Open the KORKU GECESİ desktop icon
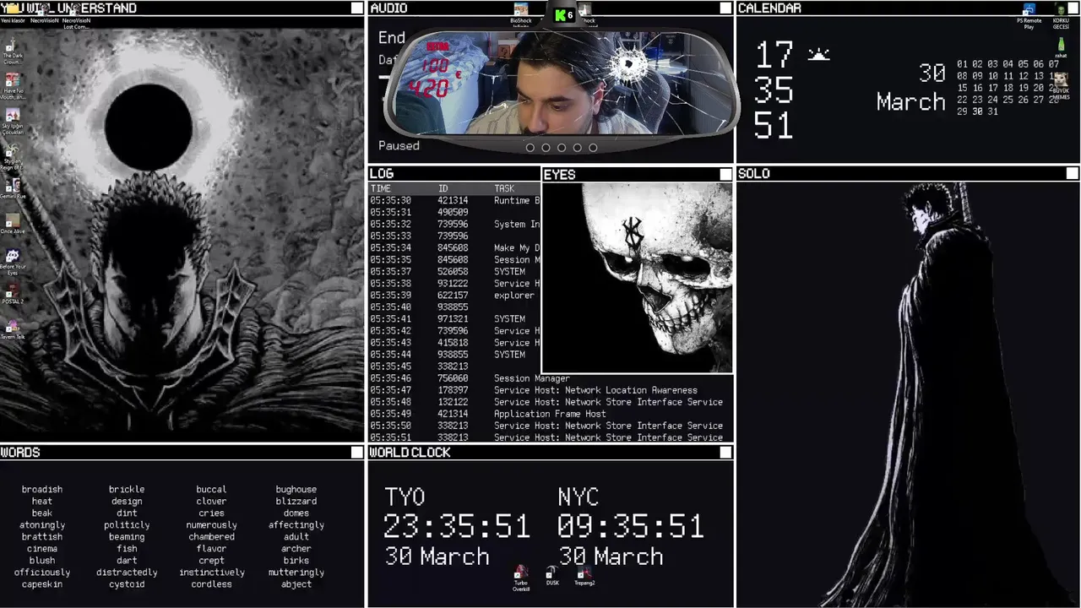The width and height of the screenshot is (1081, 608). coord(1061,16)
